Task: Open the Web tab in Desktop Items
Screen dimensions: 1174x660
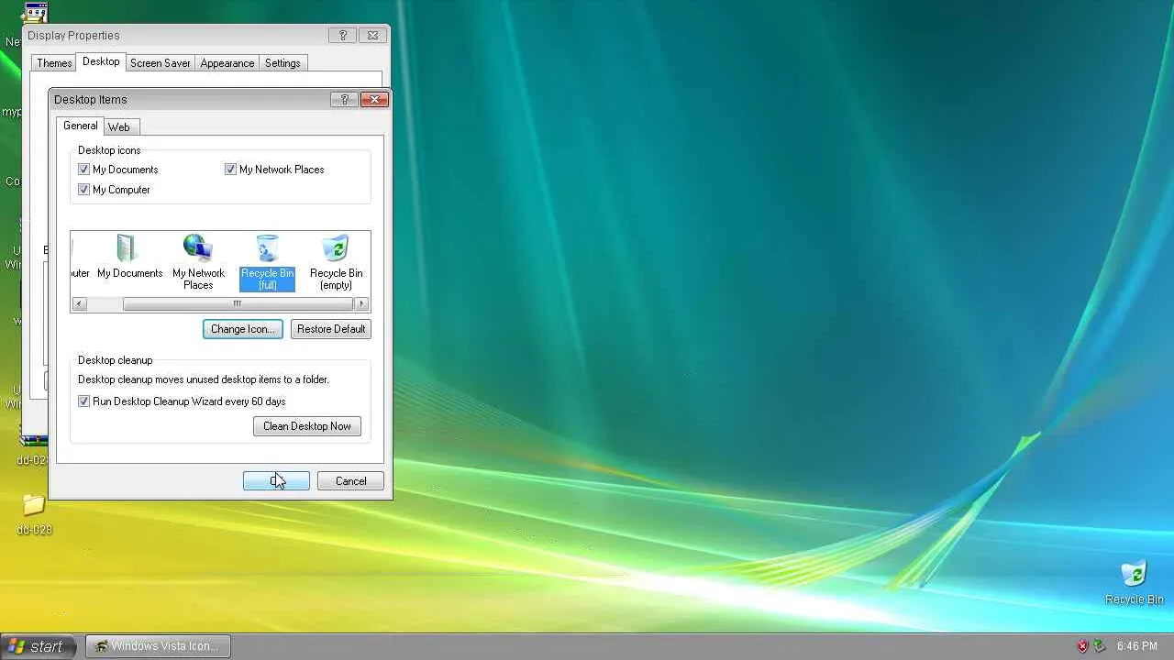Action: click(119, 126)
